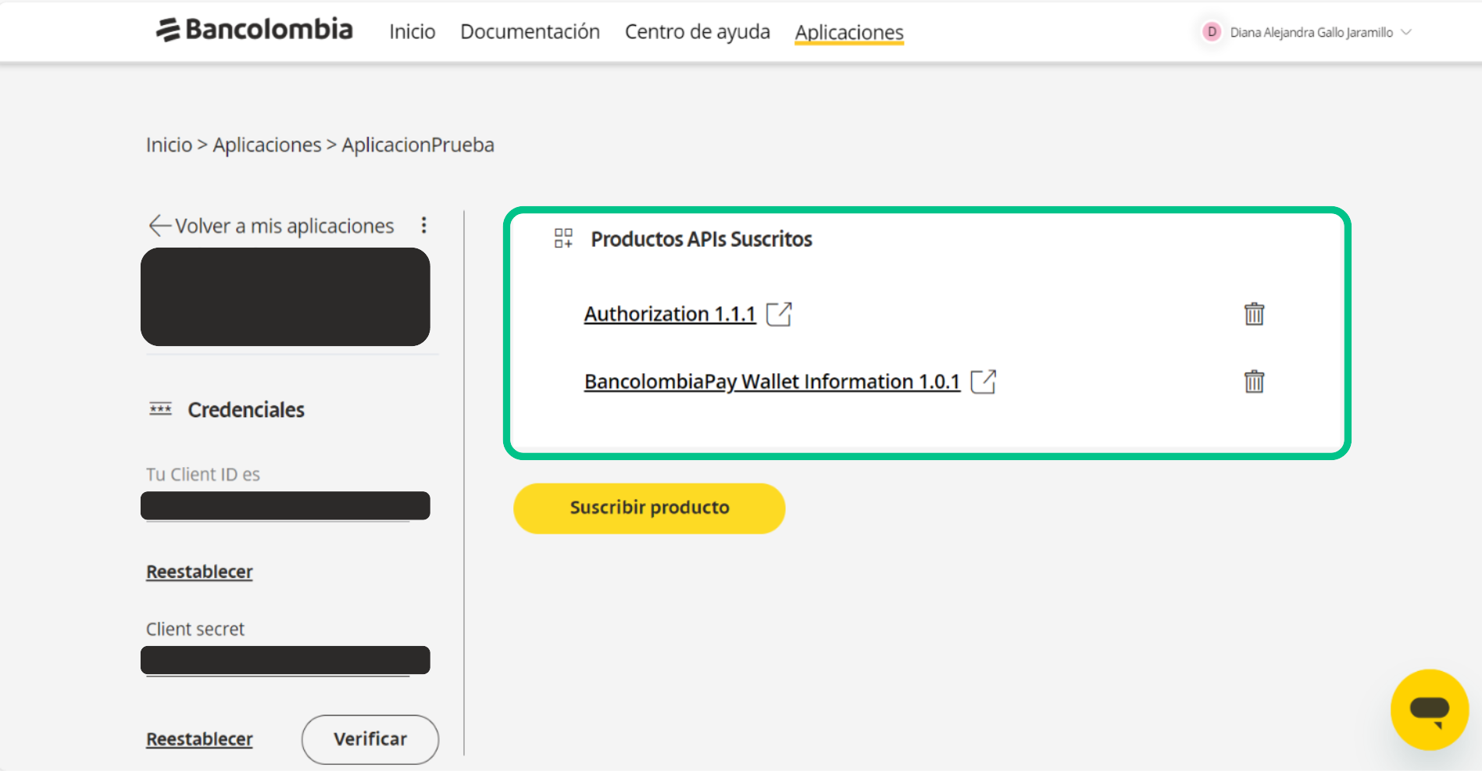Click Volver a mis aplicaciones link
The height and width of the screenshot is (771, 1482).
click(x=284, y=226)
